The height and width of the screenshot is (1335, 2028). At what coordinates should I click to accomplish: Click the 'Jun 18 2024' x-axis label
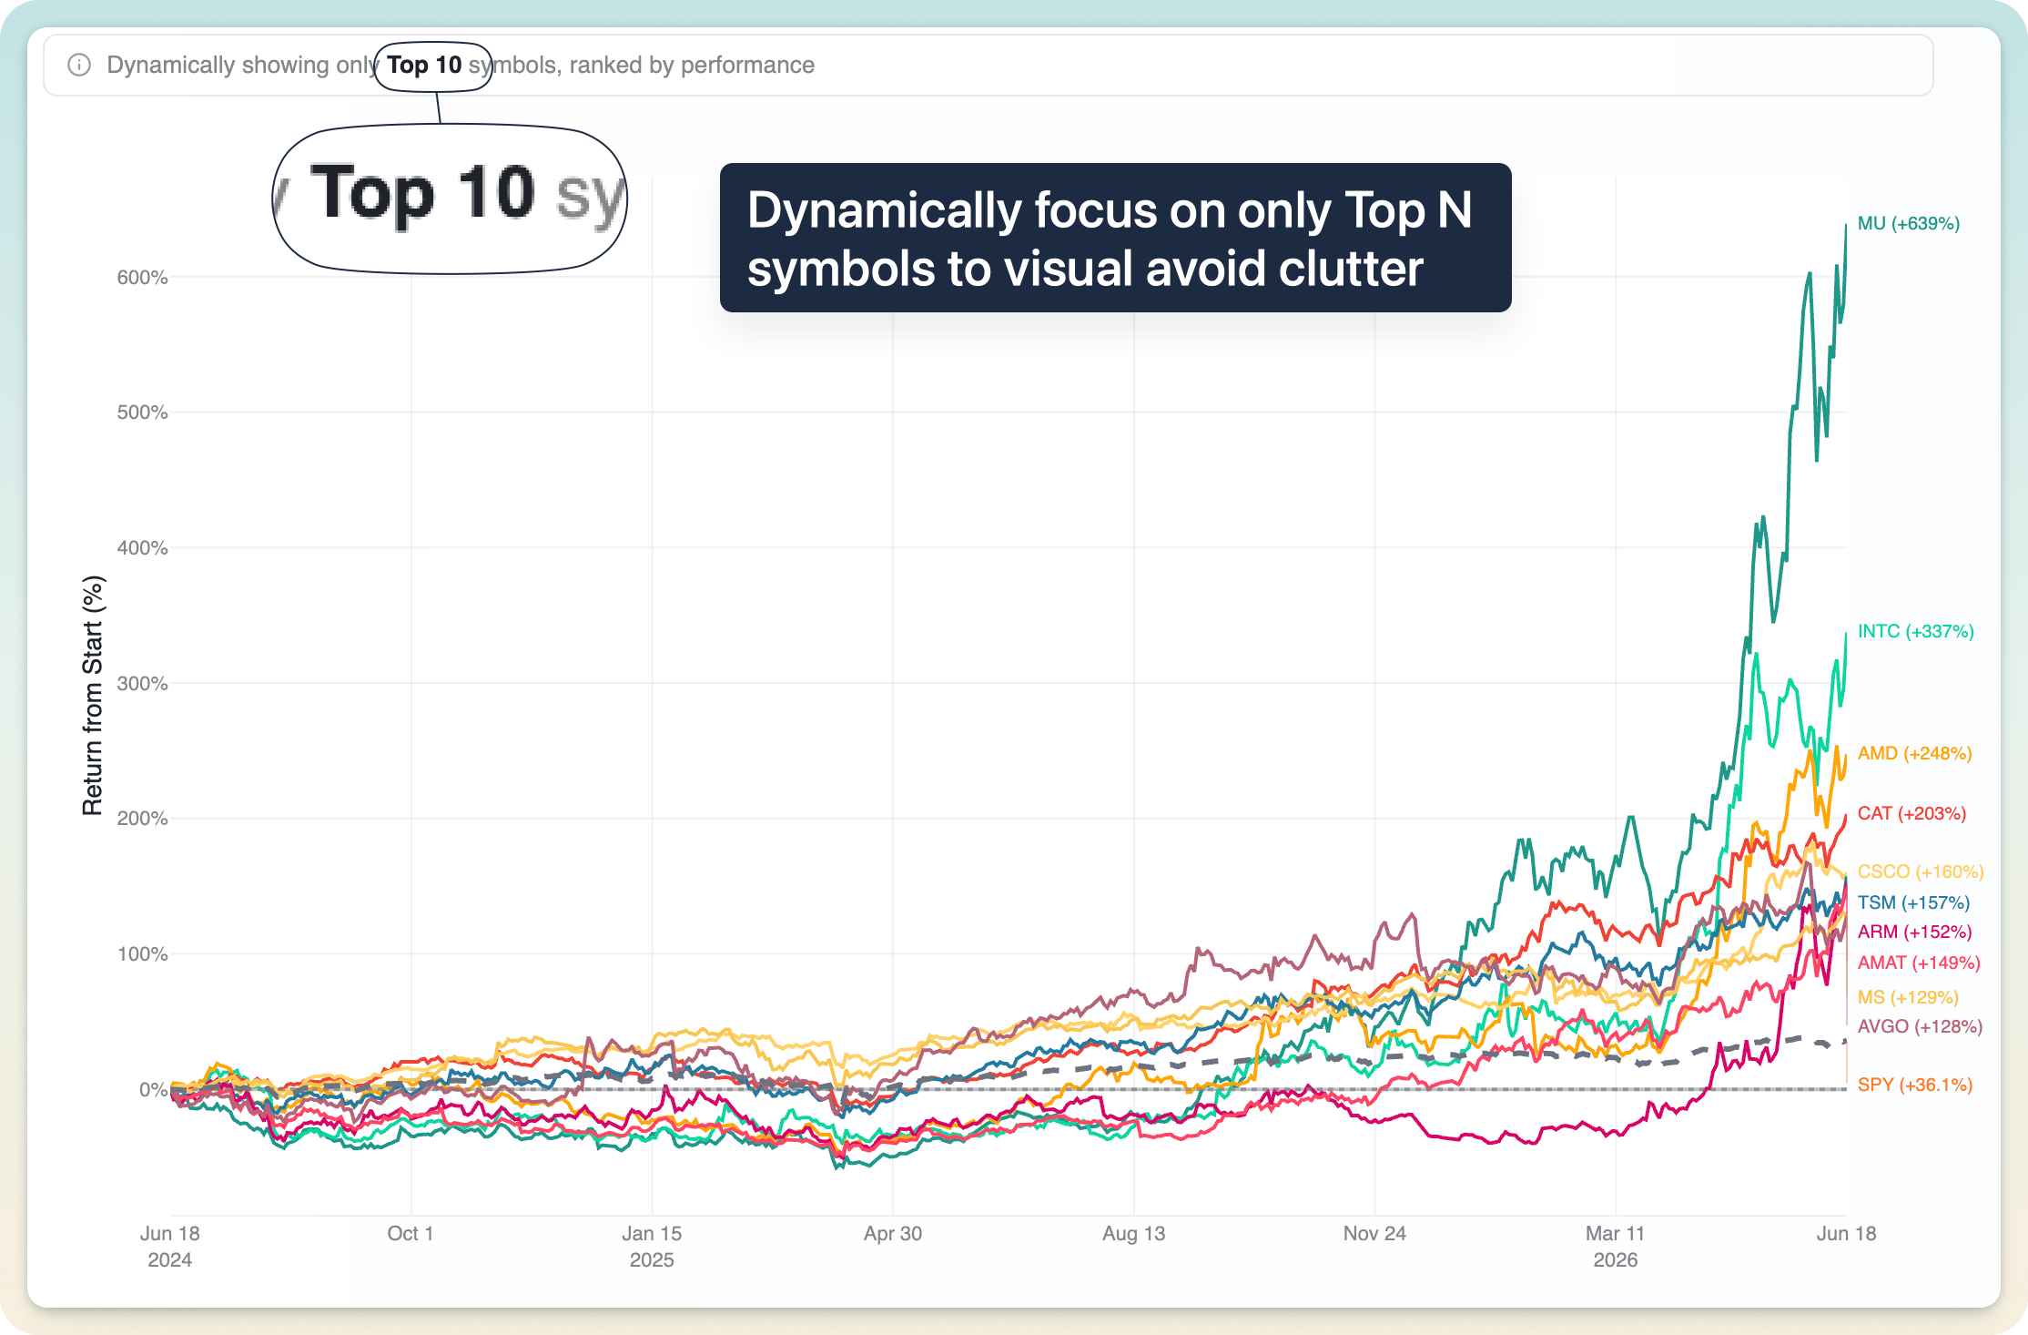coord(169,1247)
